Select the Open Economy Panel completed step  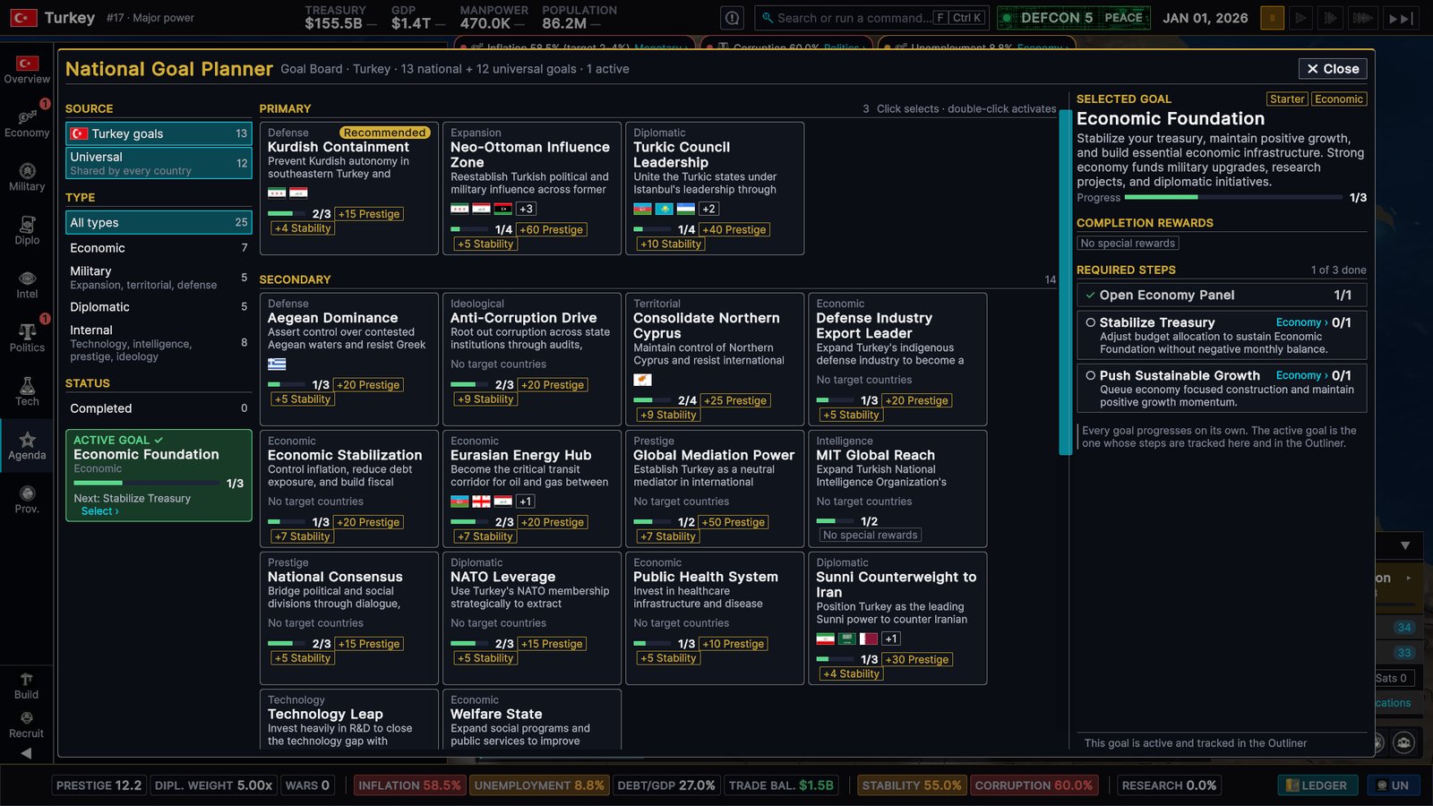point(1222,296)
